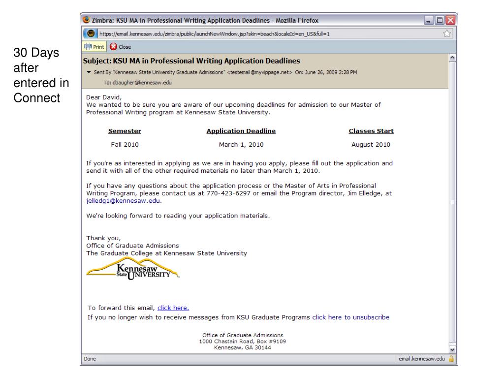
Task: Click the 'Dear David,' greeting
Action: click(104, 97)
